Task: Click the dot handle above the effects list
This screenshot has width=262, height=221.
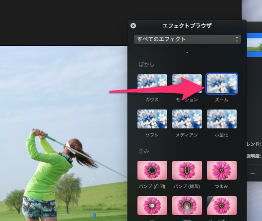Action: tap(187, 52)
